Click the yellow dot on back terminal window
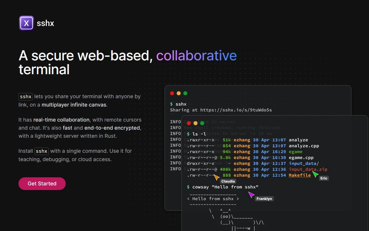This screenshot has width=369, height=231. click(x=179, y=93)
